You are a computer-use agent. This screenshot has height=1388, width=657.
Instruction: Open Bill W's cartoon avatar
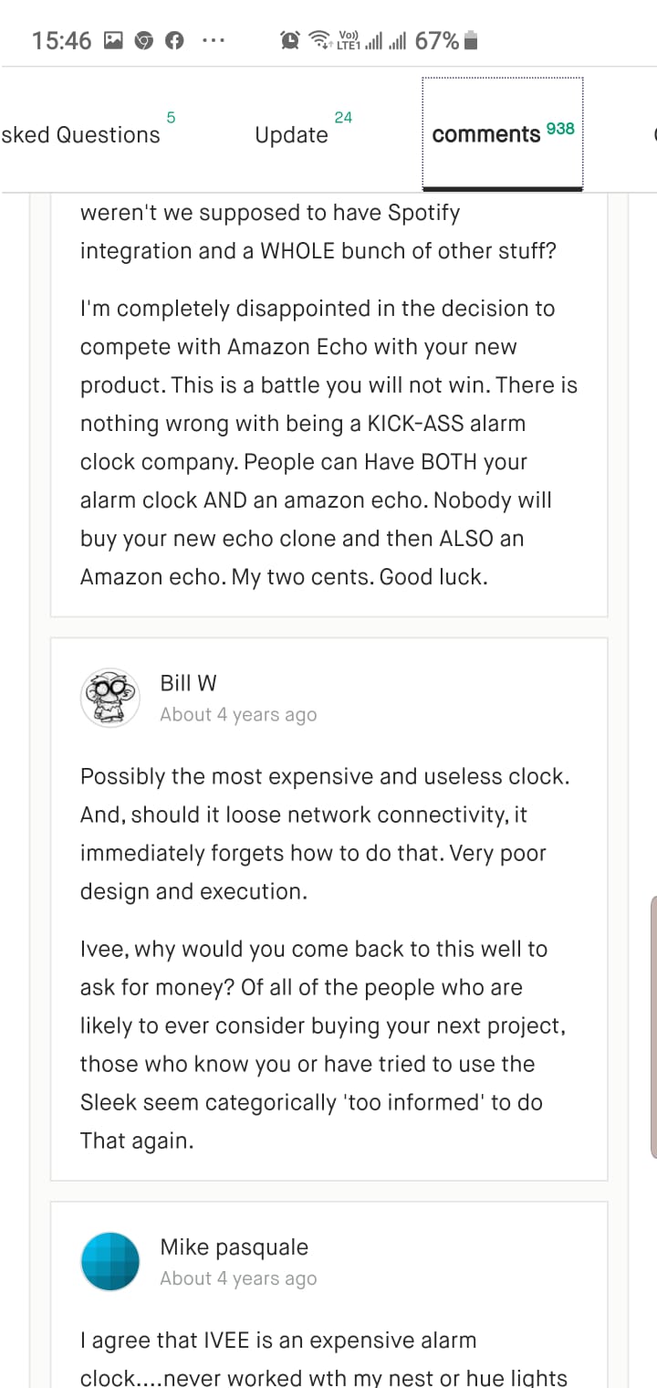pyautogui.click(x=109, y=698)
